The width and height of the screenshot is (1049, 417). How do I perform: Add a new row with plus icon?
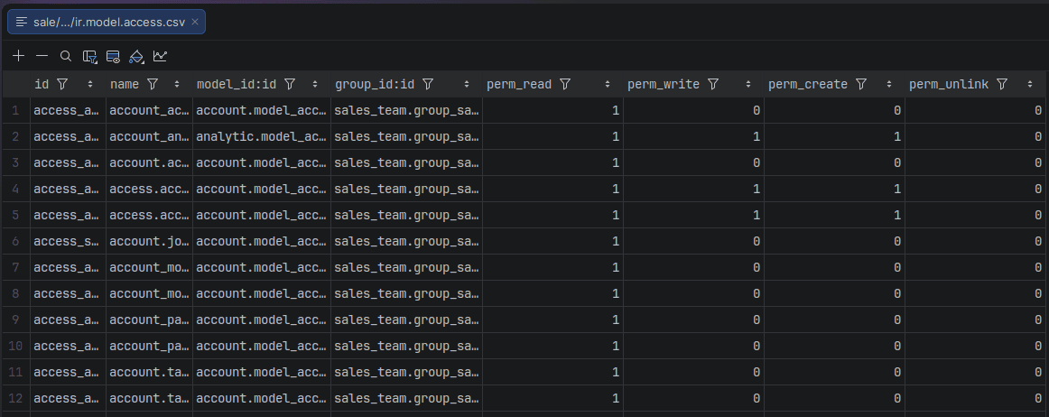coord(19,56)
